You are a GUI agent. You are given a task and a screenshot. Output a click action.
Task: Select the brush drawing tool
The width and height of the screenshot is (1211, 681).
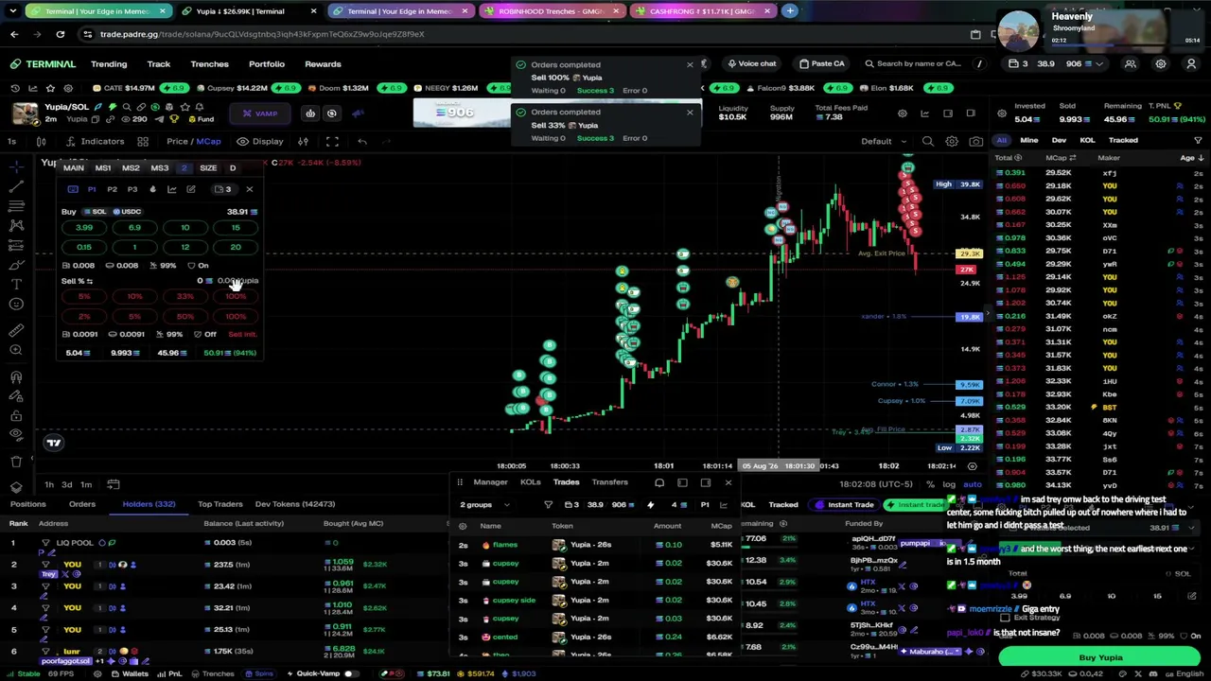click(16, 264)
